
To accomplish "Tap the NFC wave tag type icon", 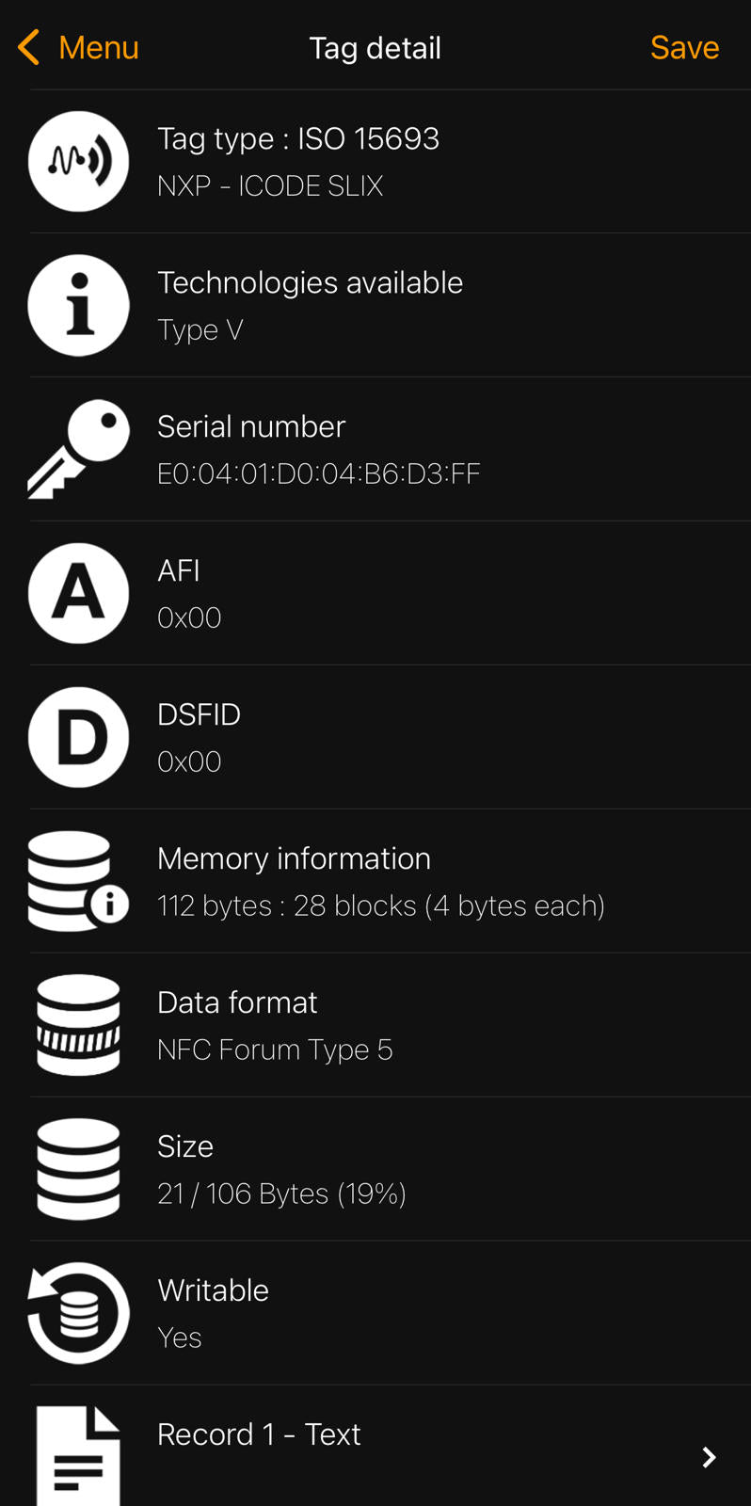I will click(x=78, y=162).
